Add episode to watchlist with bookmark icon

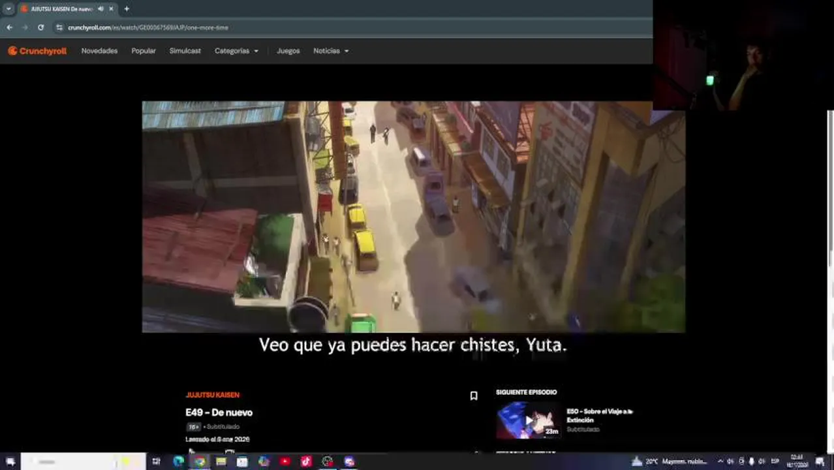474,396
